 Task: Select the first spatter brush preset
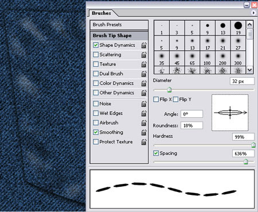point(162,70)
